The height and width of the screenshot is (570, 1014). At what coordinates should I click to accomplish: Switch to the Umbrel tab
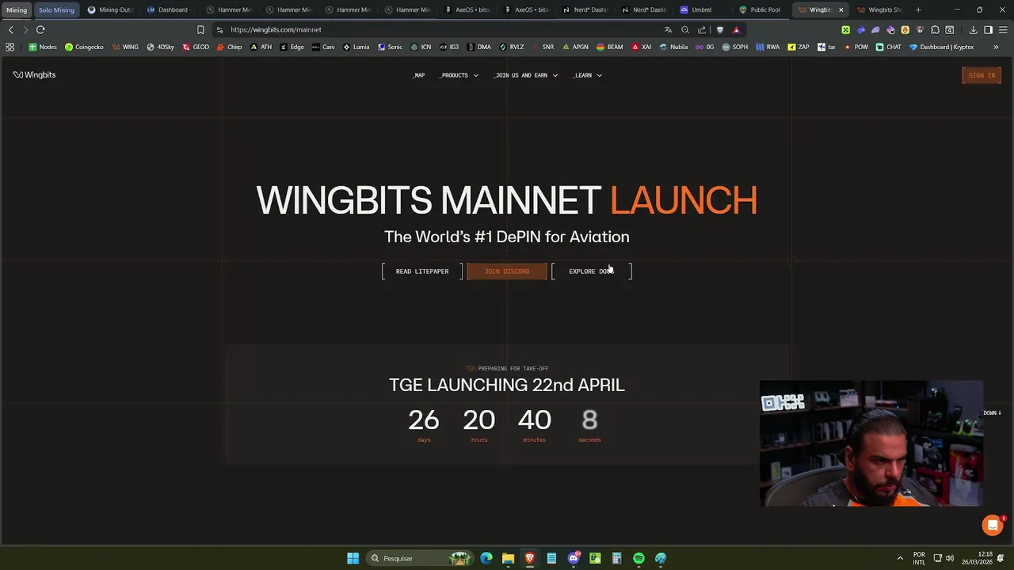[701, 9]
